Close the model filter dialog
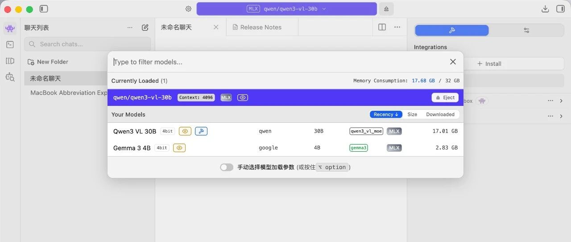Viewport: 571px width, 242px height. pos(453,62)
